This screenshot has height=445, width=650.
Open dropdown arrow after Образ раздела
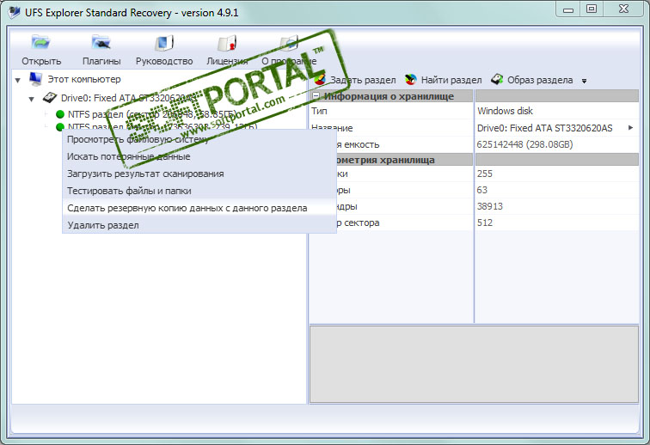(x=584, y=81)
